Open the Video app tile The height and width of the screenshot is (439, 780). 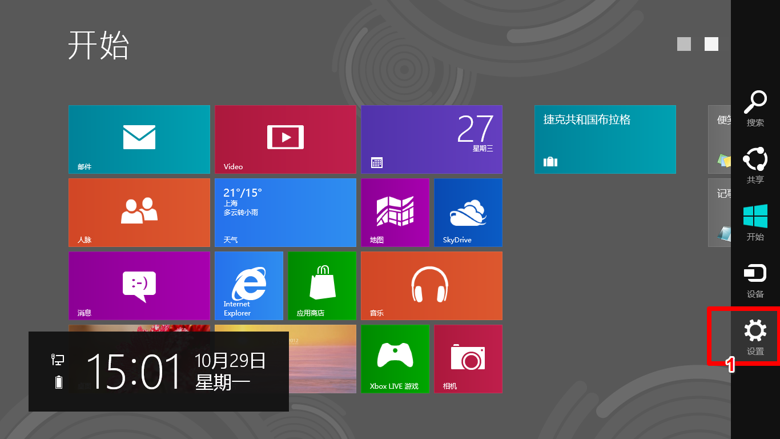coord(285,139)
